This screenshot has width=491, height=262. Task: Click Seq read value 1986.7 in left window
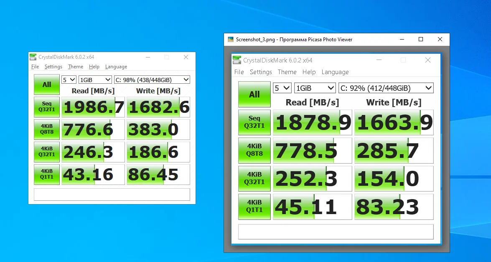coord(93,107)
